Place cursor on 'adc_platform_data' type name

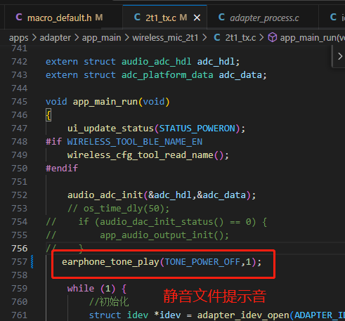[x=167, y=75]
